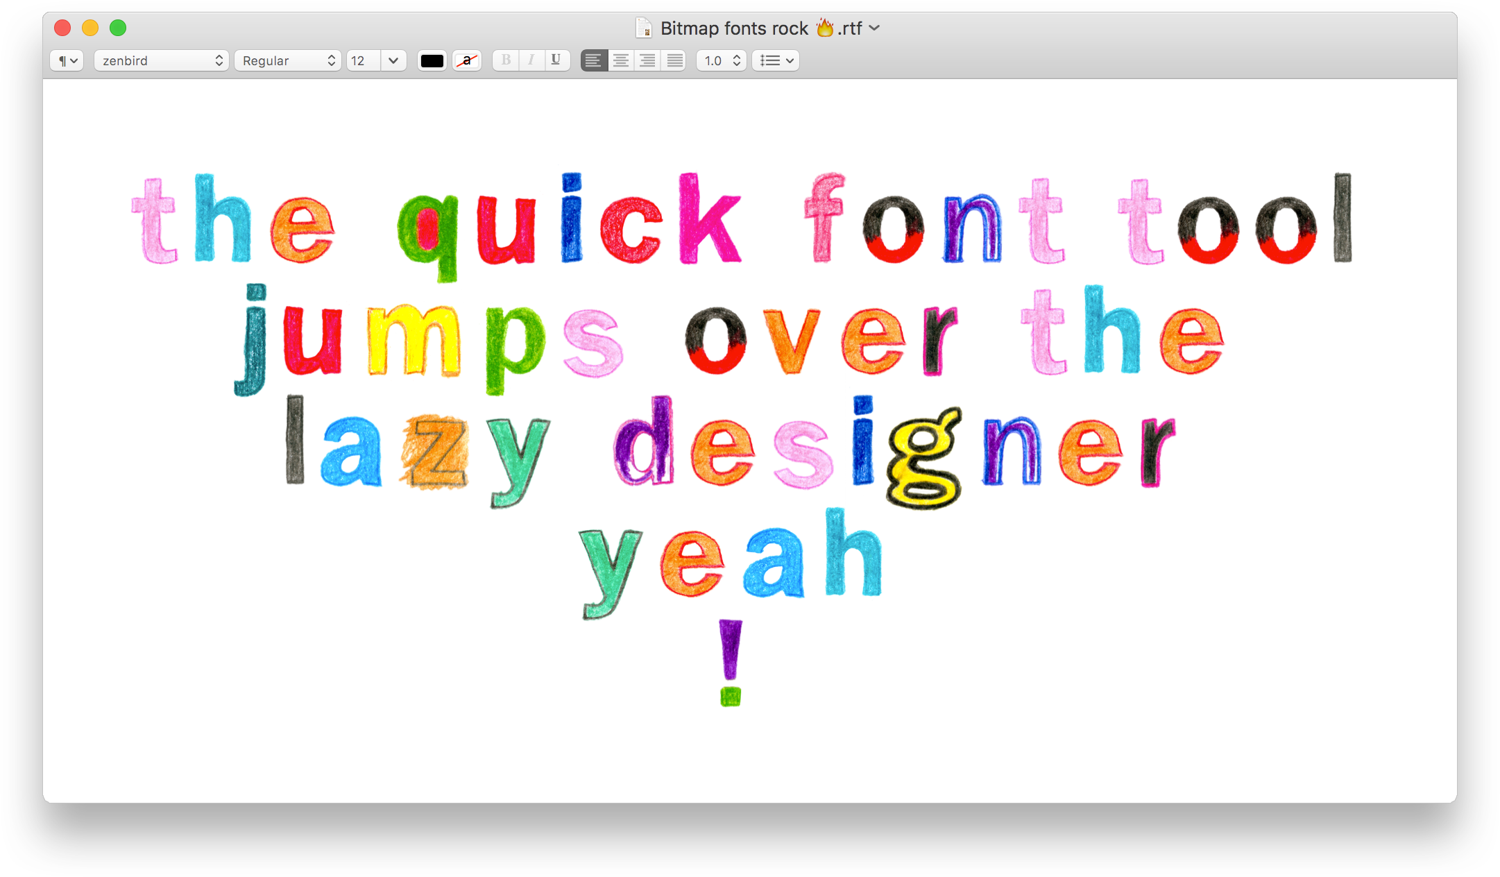Image resolution: width=1500 pixels, height=877 pixels.
Task: Enter full screen with the green button
Action: 117,28
